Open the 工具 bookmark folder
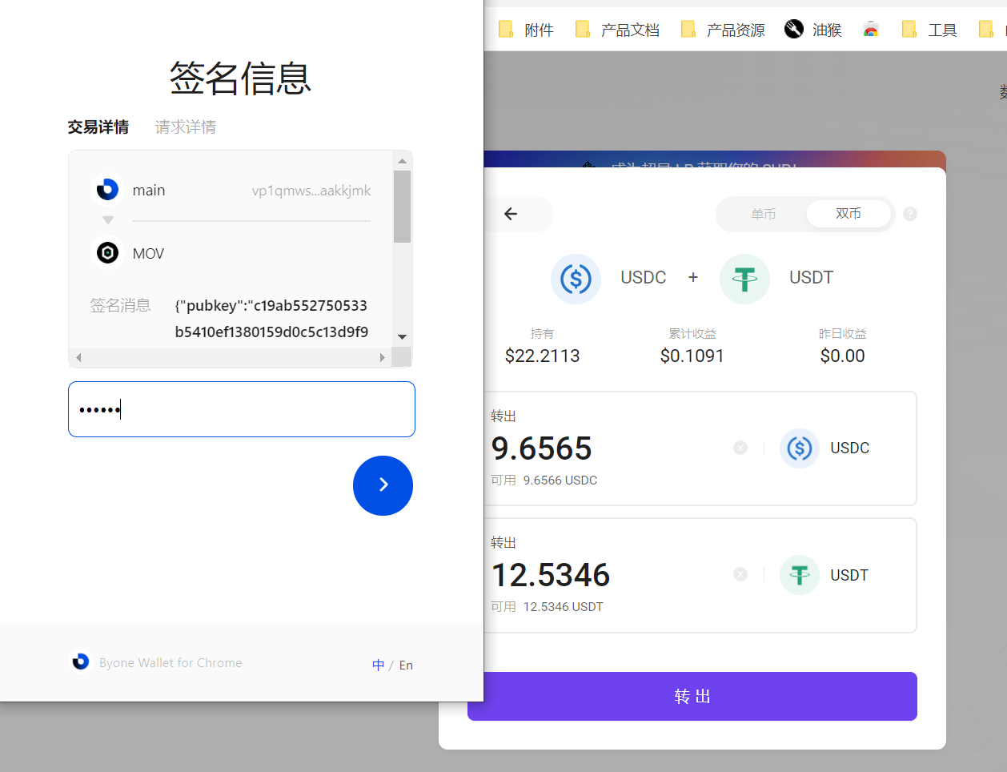The height and width of the screenshot is (772, 1007). click(929, 30)
